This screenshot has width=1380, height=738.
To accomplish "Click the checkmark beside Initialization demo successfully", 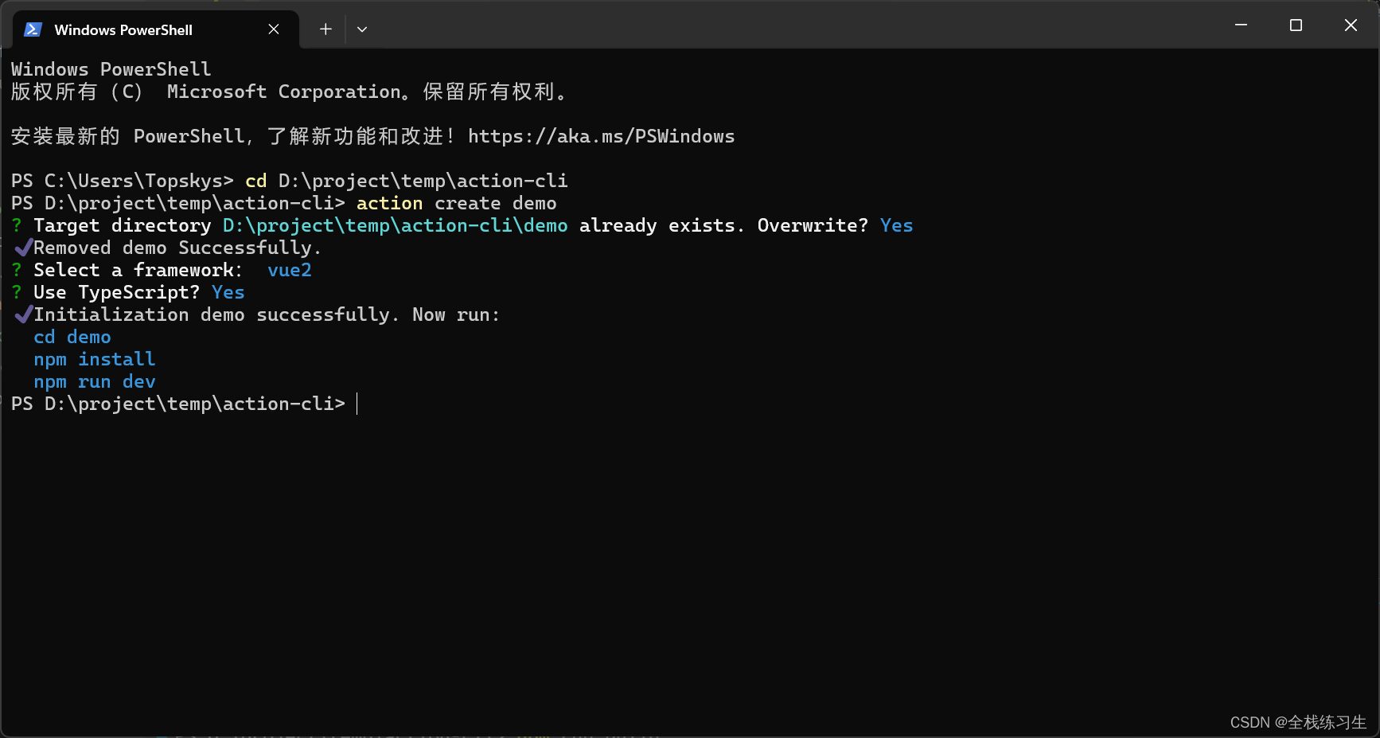I will pyautogui.click(x=23, y=314).
